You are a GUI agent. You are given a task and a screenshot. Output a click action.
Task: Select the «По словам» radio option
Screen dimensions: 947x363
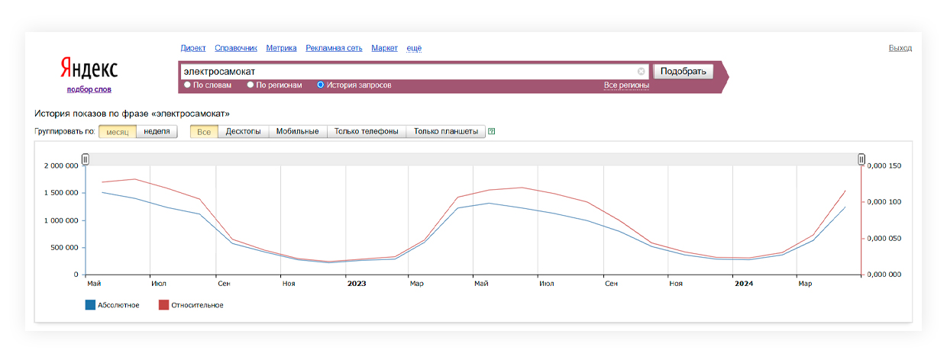[x=187, y=85]
